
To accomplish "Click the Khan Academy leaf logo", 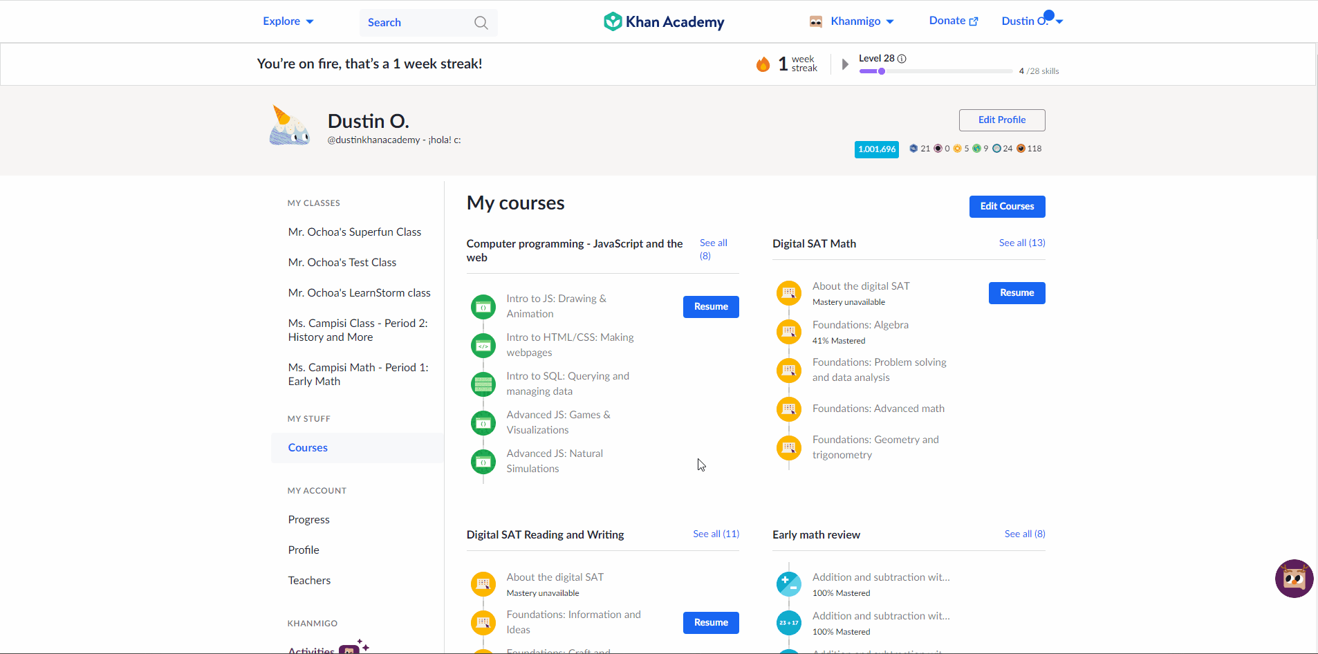I will (x=613, y=21).
